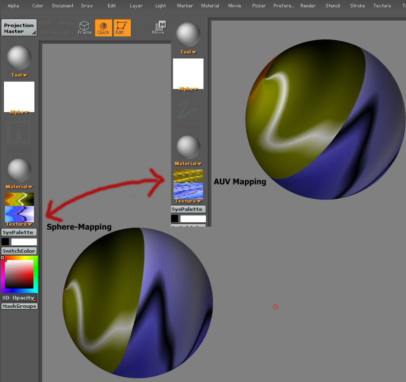Click the right panel Alpha thumbnail

pyautogui.click(x=188, y=73)
